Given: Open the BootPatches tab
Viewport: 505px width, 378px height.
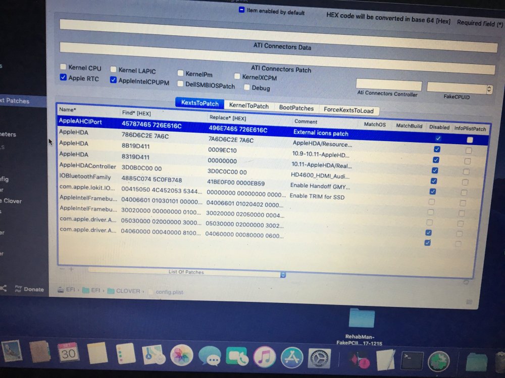Looking at the screenshot, I should (x=296, y=108).
